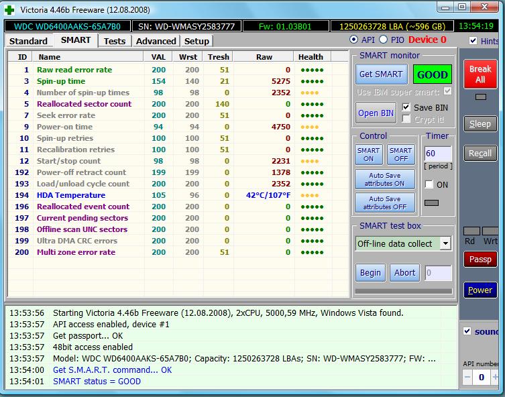The image size is (505, 397).
Task: Sort by the Tresh column header
Action: click(x=219, y=57)
